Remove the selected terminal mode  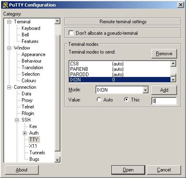tap(164, 54)
